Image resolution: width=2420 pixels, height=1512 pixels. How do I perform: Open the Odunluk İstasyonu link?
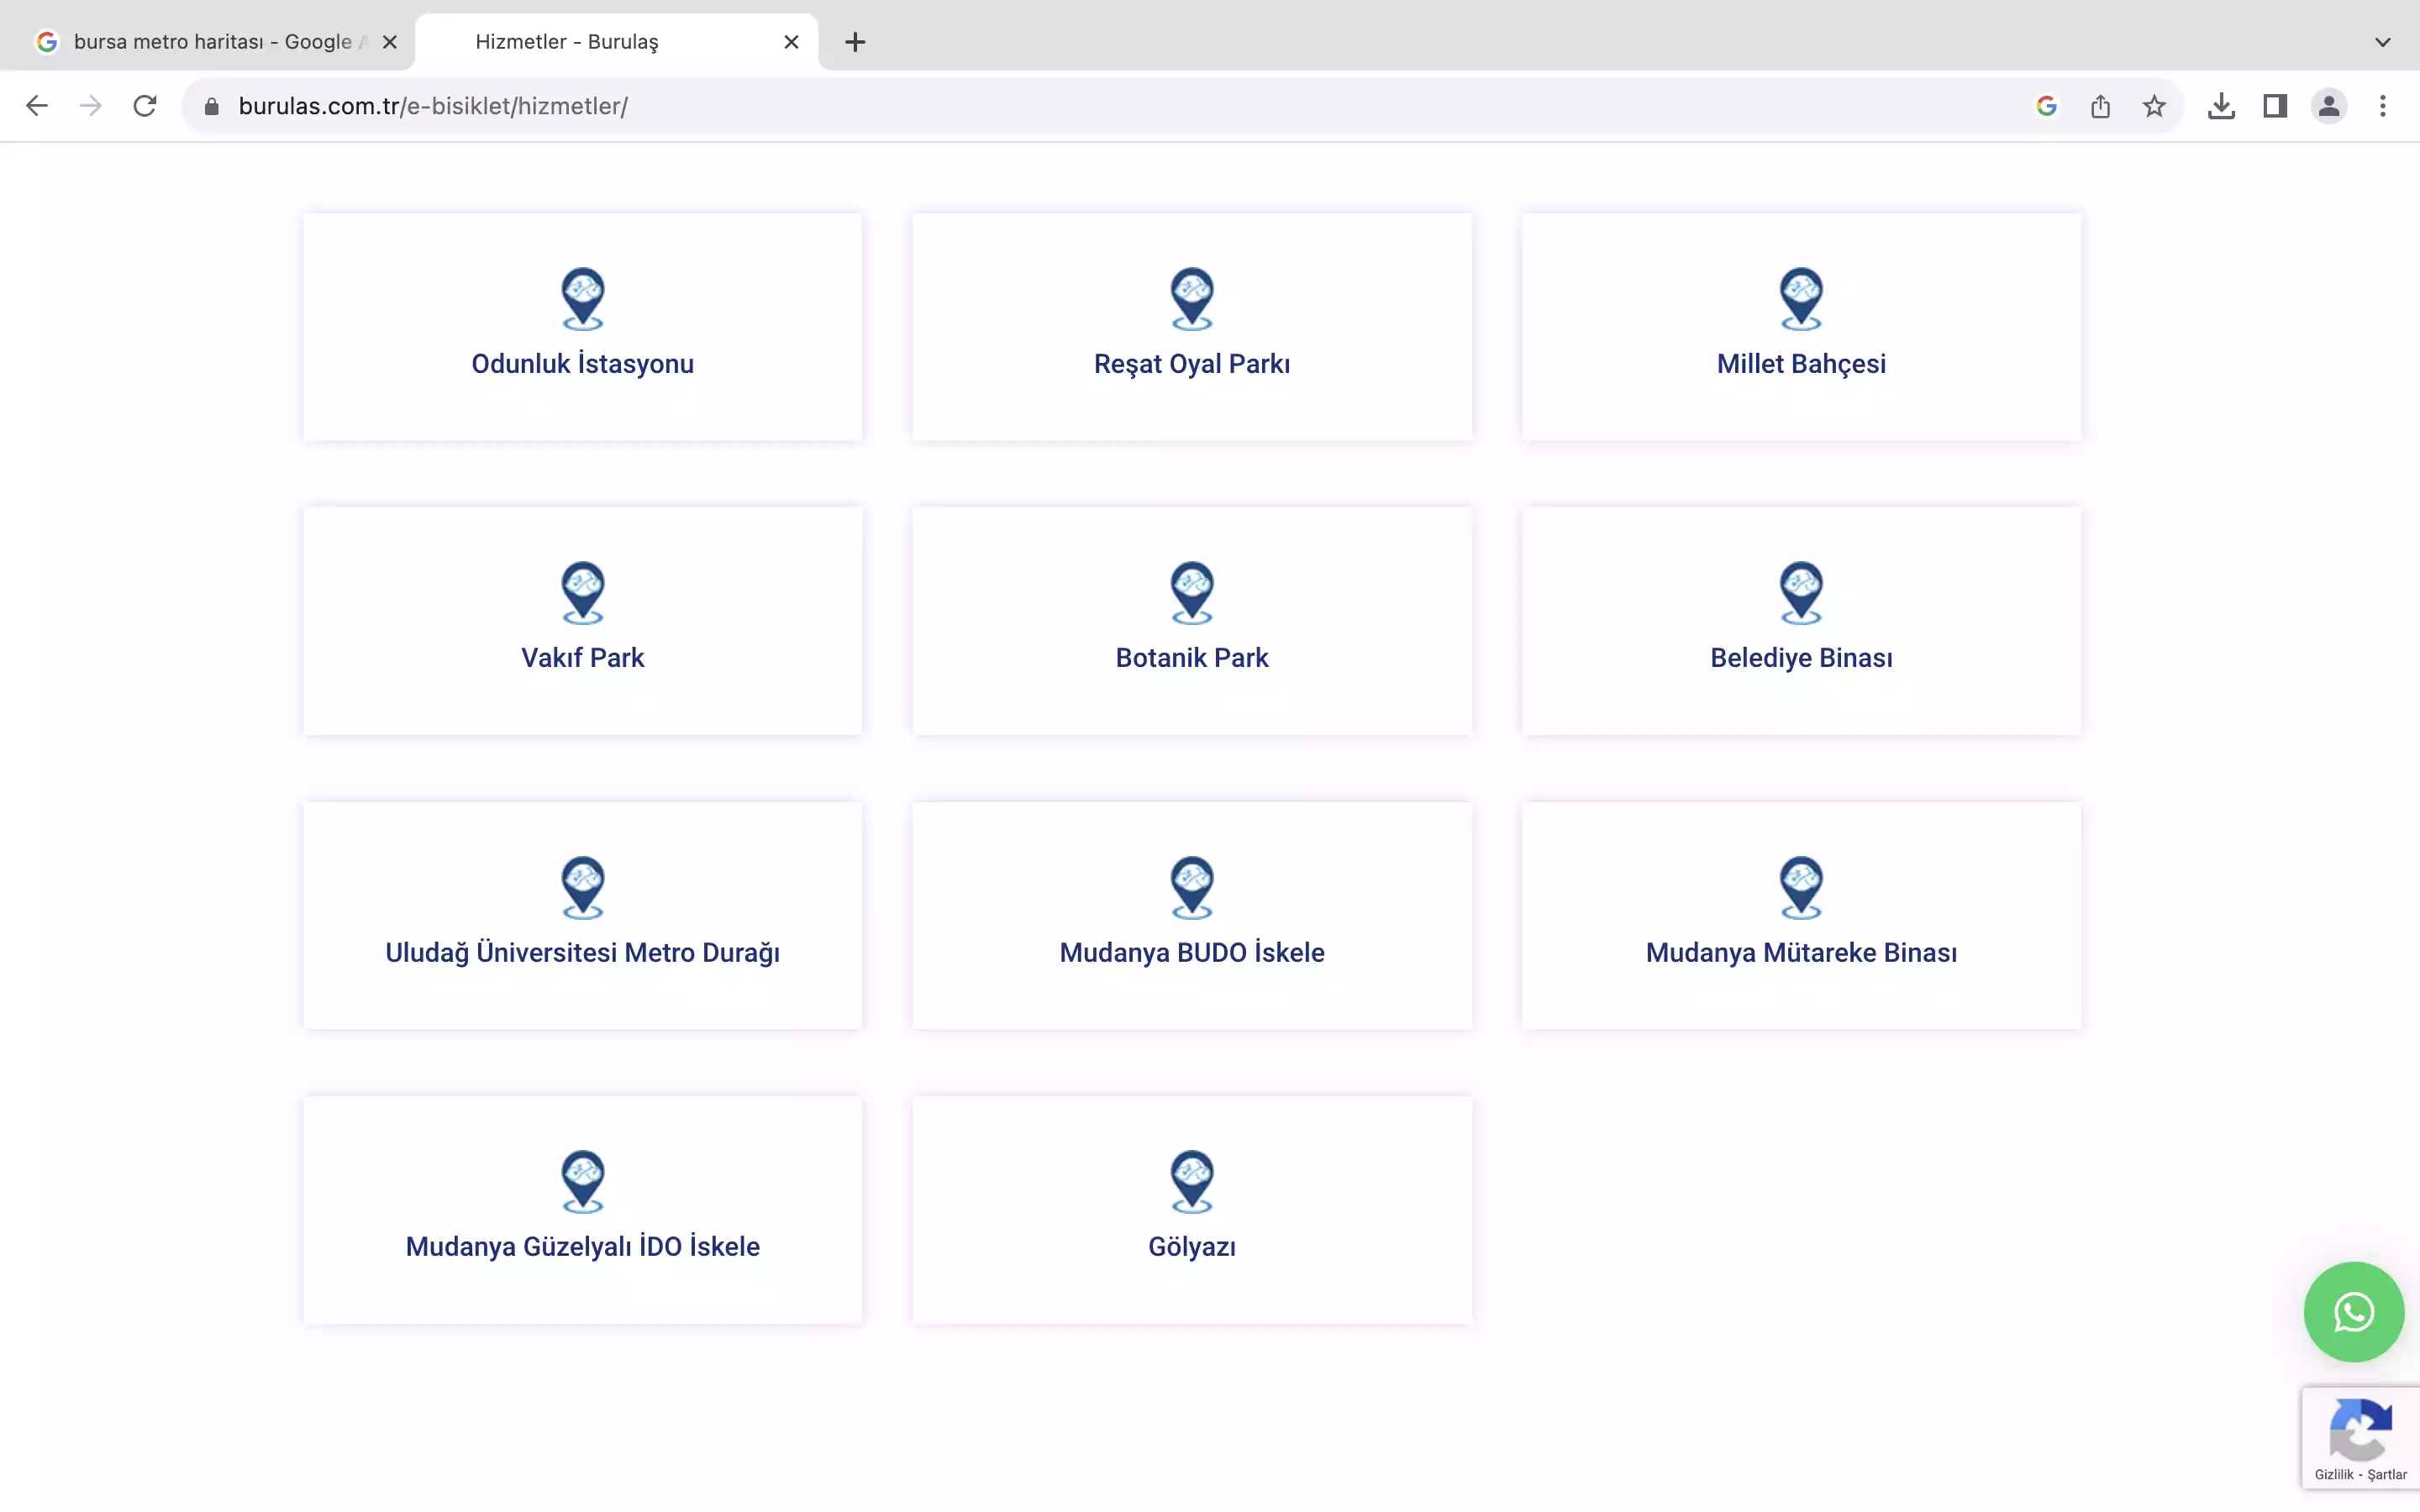click(583, 364)
